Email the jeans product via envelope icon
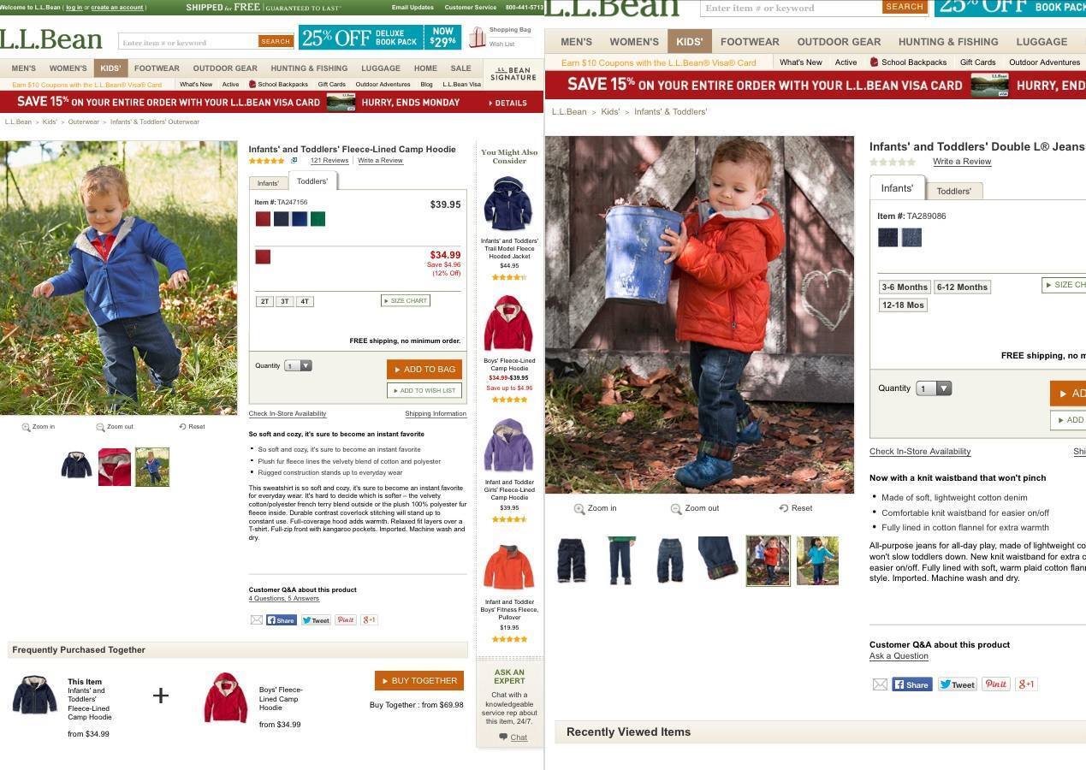The height and width of the screenshot is (770, 1086). (x=880, y=684)
